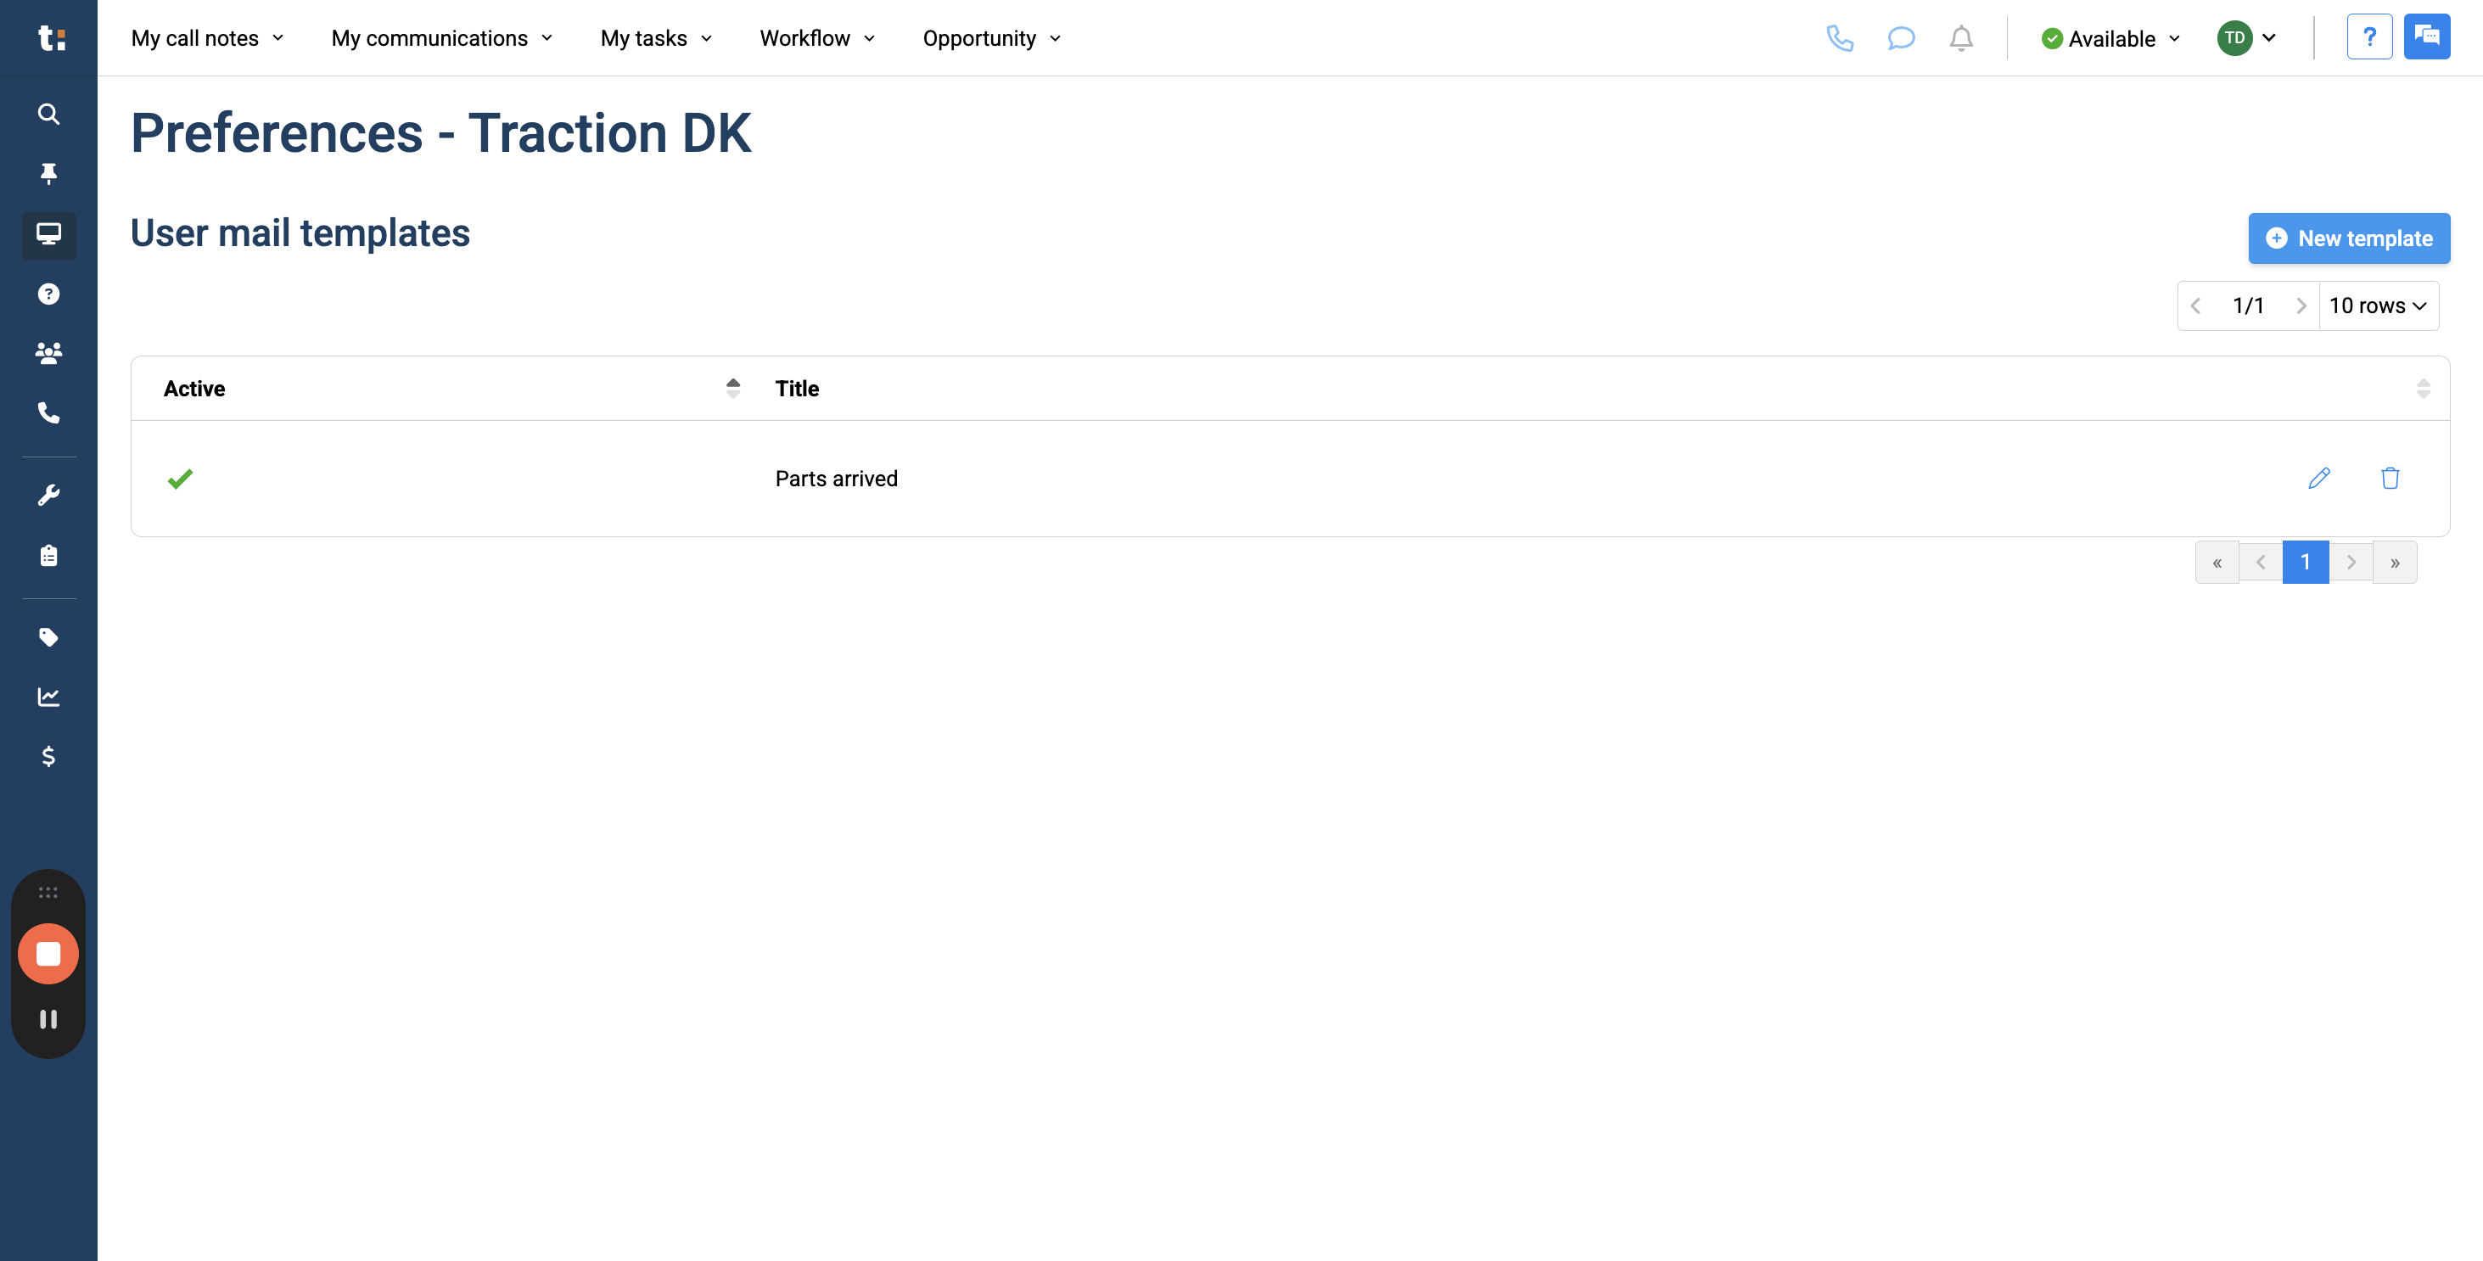Open the statistics chart icon in sidebar
Viewport: 2483px width, 1261px height.
click(48, 697)
